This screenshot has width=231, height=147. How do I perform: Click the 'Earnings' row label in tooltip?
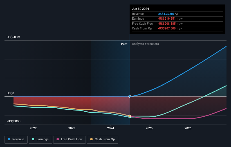click(138, 19)
